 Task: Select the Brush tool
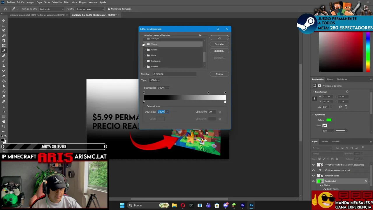tap(4, 61)
